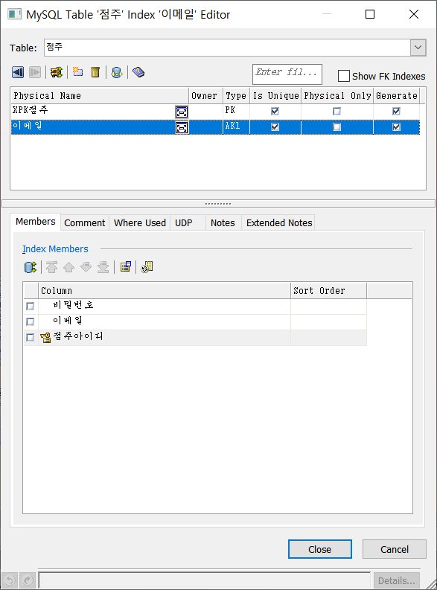Click the Sort indexes toolbar icon
The image size is (437, 590).
point(57,72)
